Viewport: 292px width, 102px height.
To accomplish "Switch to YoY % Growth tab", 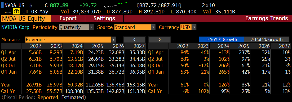I will [221, 39].
